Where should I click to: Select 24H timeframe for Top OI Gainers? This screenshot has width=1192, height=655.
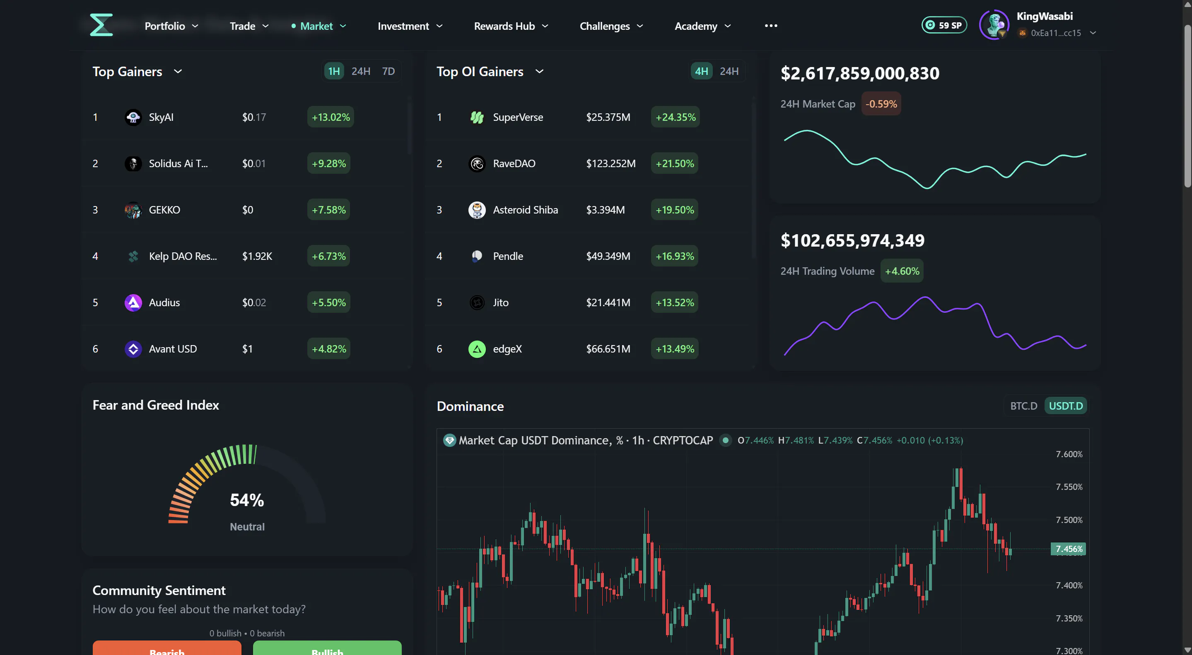point(729,71)
